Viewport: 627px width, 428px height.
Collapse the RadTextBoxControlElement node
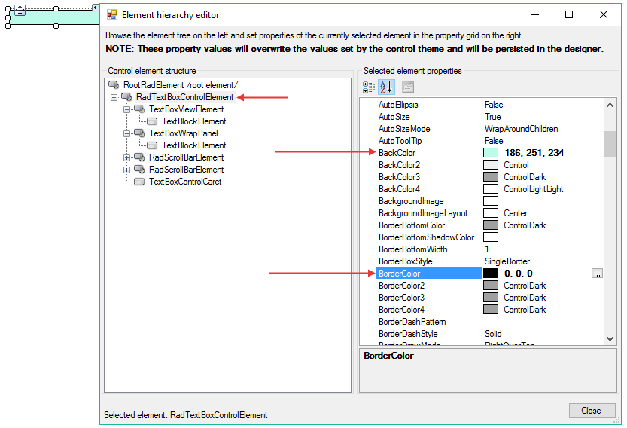click(x=114, y=97)
